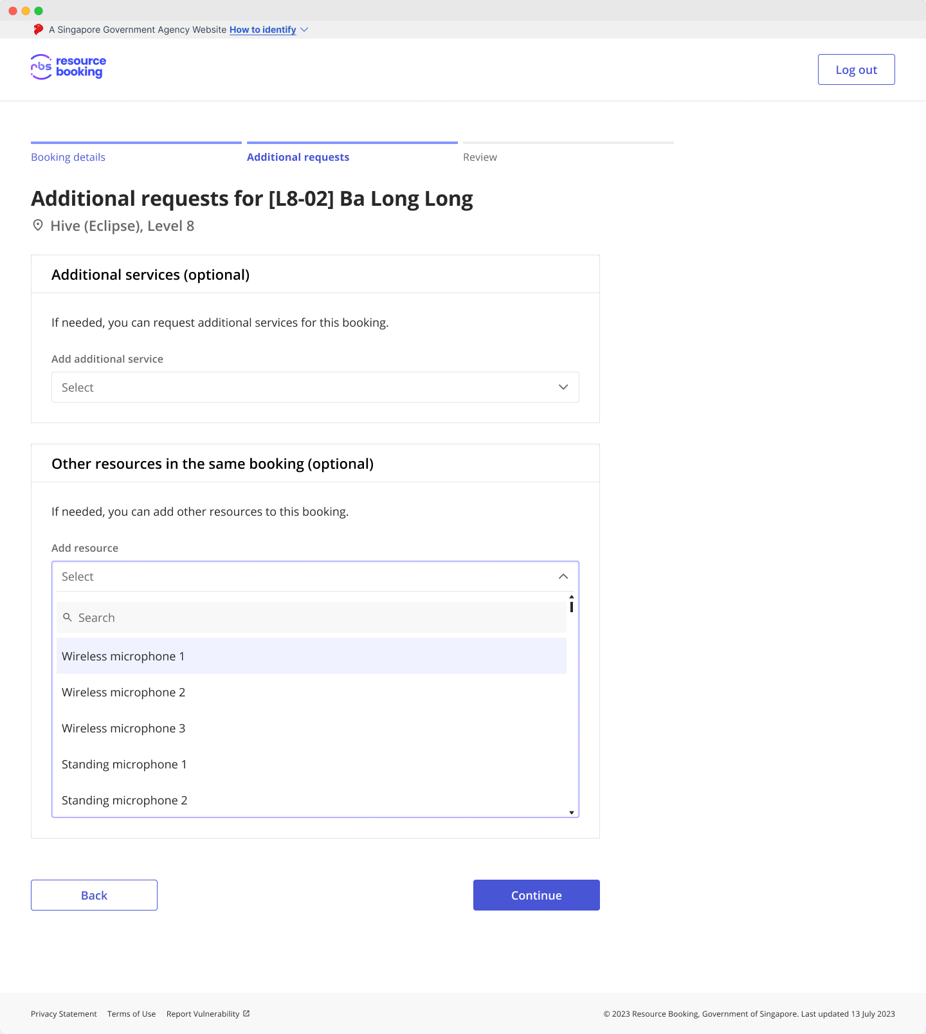Open the Add additional service dropdown
The height and width of the screenshot is (1034, 926).
tap(314, 387)
